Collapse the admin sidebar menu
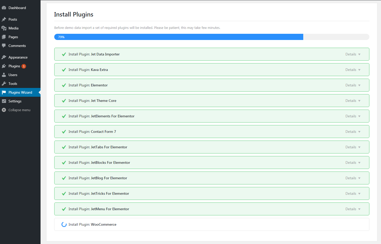 coord(19,110)
